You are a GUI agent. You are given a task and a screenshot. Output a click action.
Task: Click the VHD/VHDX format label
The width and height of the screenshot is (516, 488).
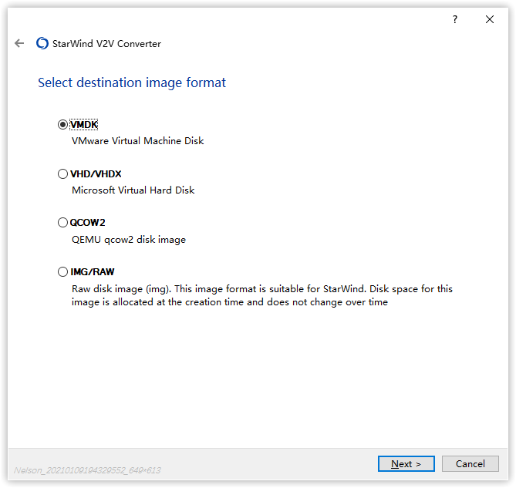point(96,174)
